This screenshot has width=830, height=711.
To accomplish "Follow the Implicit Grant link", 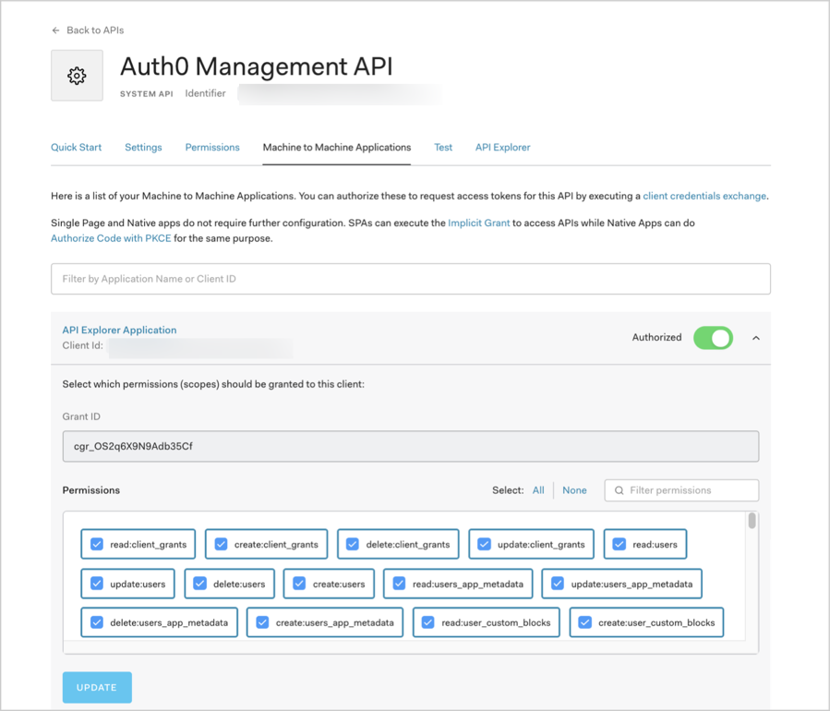I will [x=478, y=223].
